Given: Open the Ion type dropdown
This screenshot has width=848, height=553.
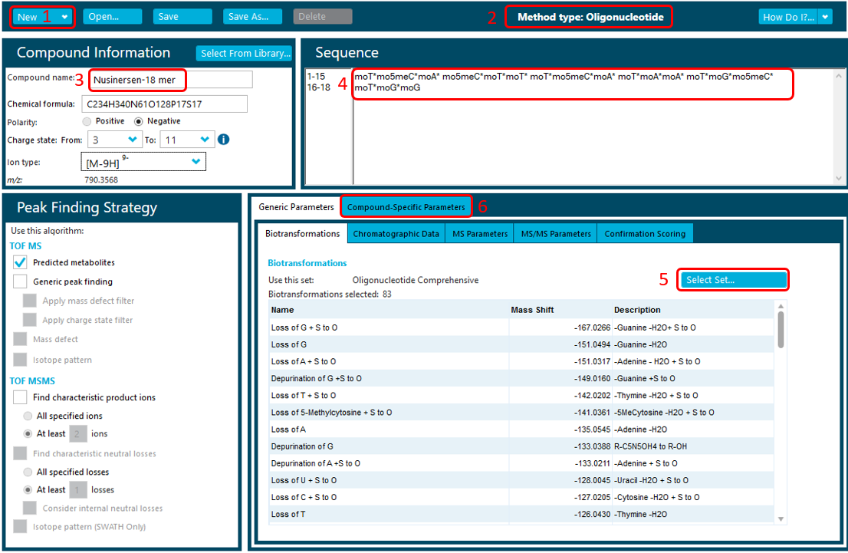Looking at the screenshot, I should (x=196, y=162).
